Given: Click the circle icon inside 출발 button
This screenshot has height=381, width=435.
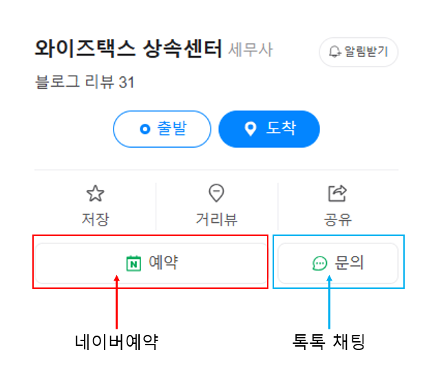Looking at the screenshot, I should [x=145, y=129].
